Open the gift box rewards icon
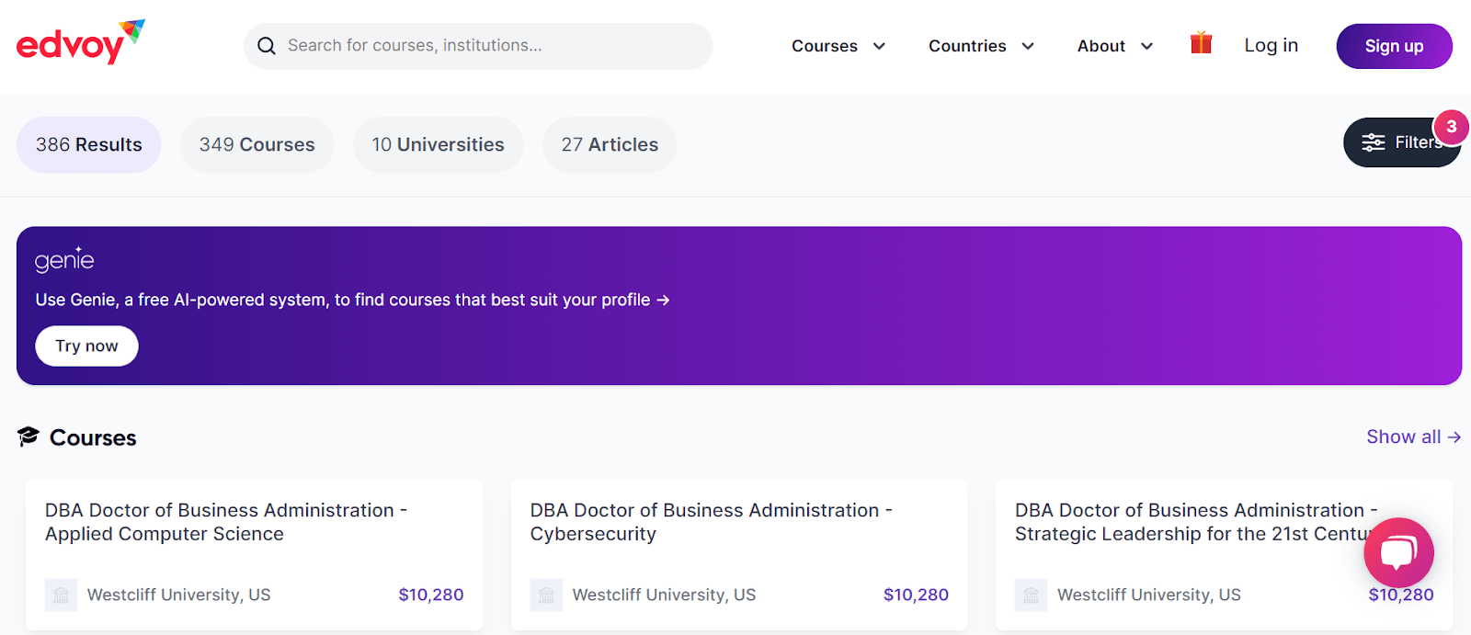Viewport: 1471px width, 635px height. point(1201,43)
